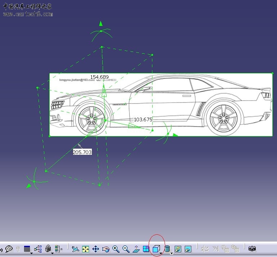
Task: Click the last greyed-out gears document icon
Action: click(235, 248)
